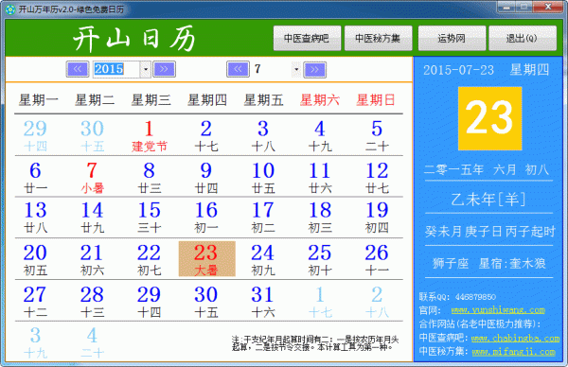This screenshot has width=568, height=367.
Task: Select grayed June 29 十四 in first row
Action: click(35, 135)
